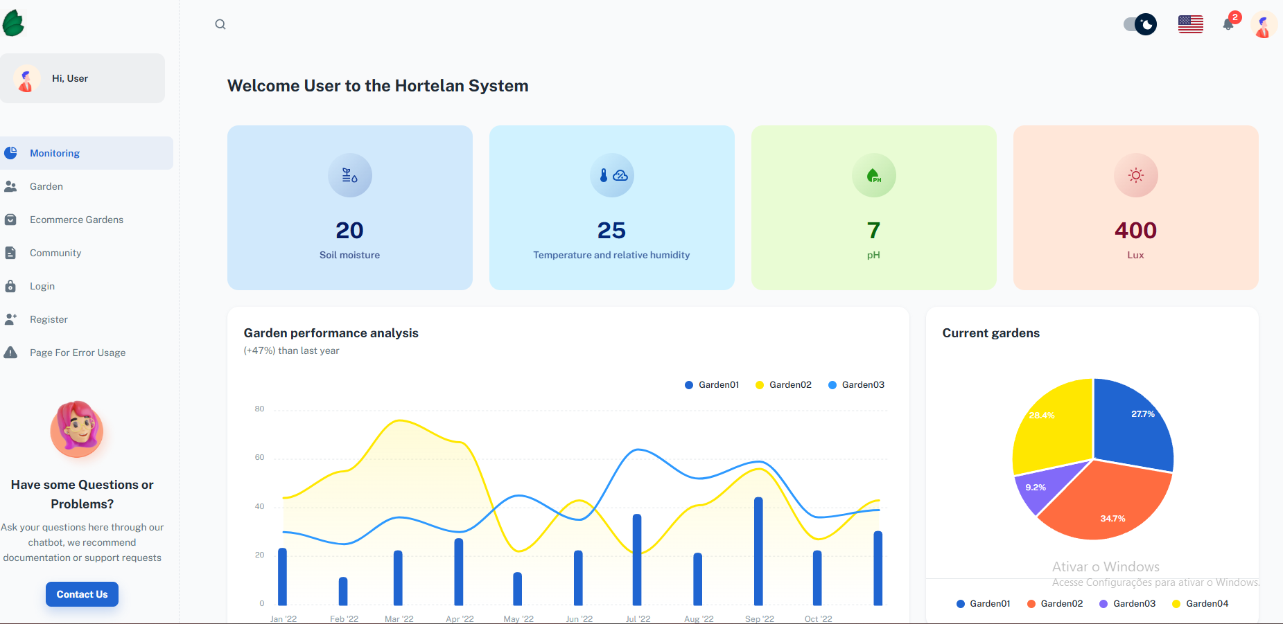Image resolution: width=1283 pixels, height=624 pixels.
Task: Click the Community document icon
Action: (x=11, y=252)
